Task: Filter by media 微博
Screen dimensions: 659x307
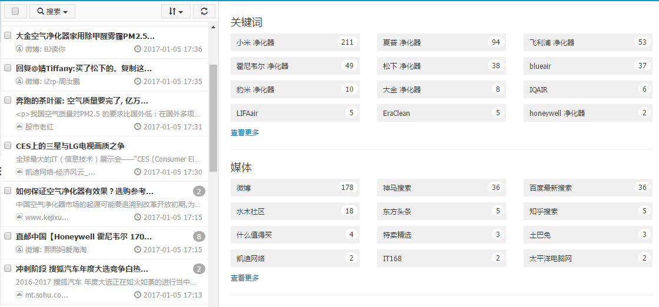Action: click(295, 188)
